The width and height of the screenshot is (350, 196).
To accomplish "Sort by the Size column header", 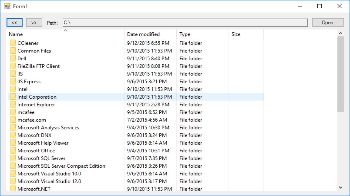I will pos(246,34).
